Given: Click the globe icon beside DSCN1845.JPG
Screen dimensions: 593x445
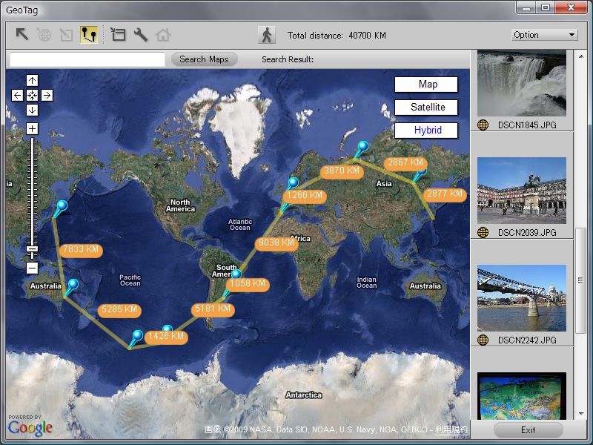Looking at the screenshot, I should coord(483,125).
